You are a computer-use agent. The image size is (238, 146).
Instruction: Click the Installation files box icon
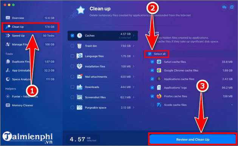coord(80,67)
